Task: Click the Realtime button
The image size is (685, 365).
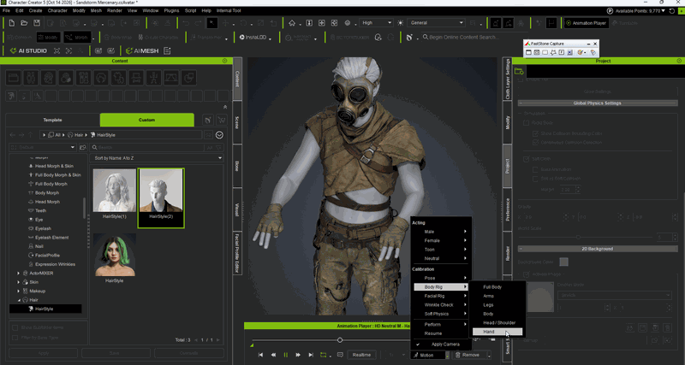Action: tap(361, 355)
